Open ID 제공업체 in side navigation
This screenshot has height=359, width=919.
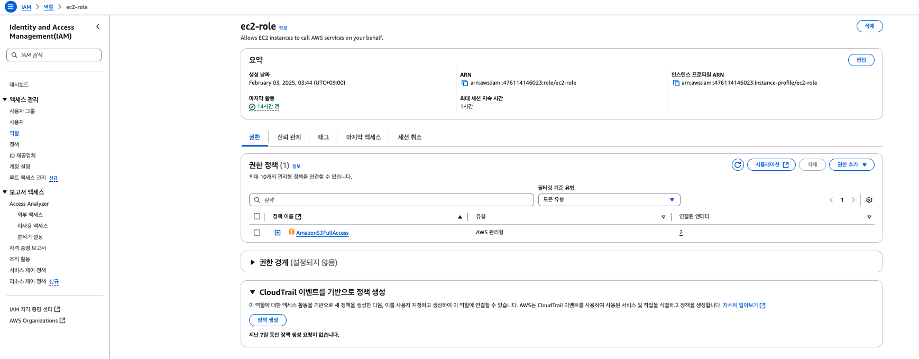(x=23, y=155)
